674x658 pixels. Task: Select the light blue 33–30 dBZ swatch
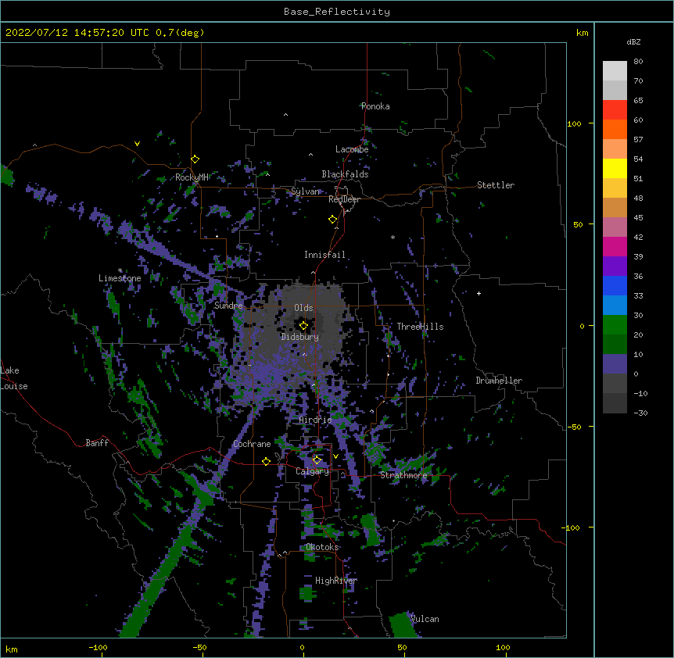pyautogui.click(x=615, y=305)
